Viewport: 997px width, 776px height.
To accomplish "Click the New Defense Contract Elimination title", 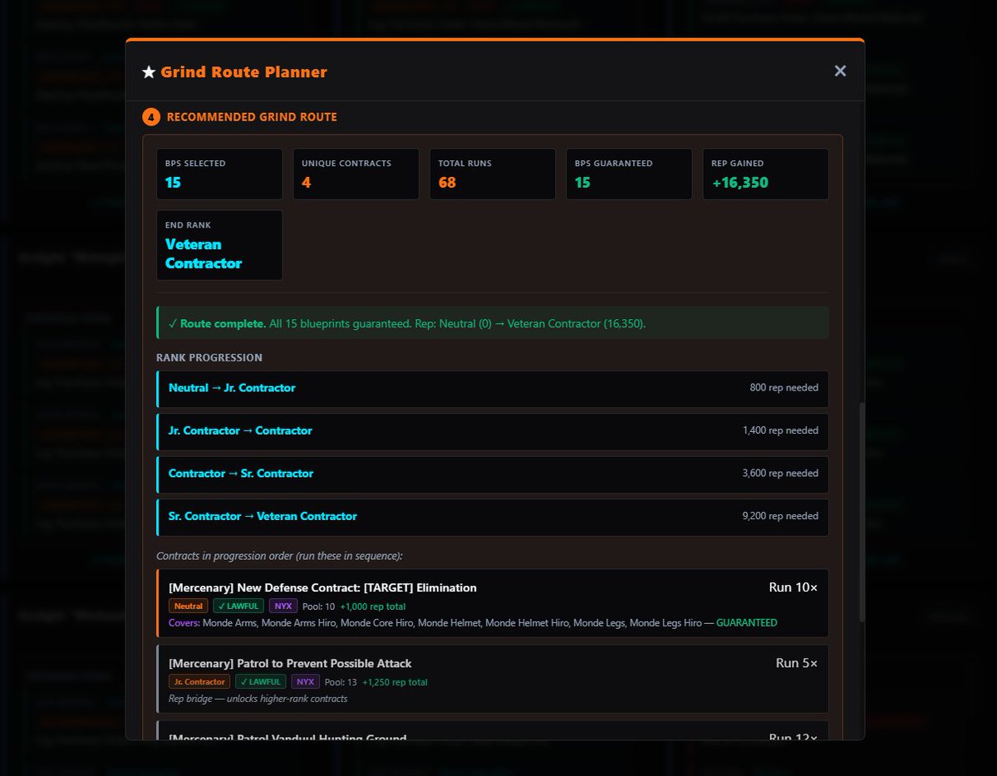I will 322,588.
